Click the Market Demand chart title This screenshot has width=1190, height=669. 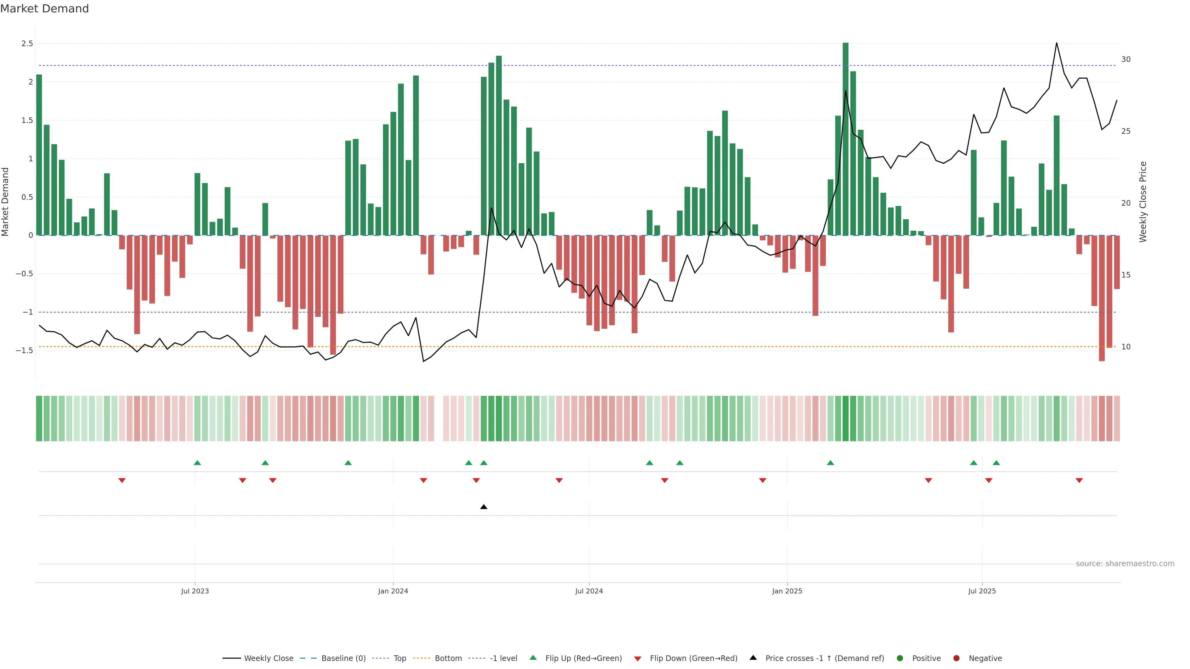[x=44, y=9]
